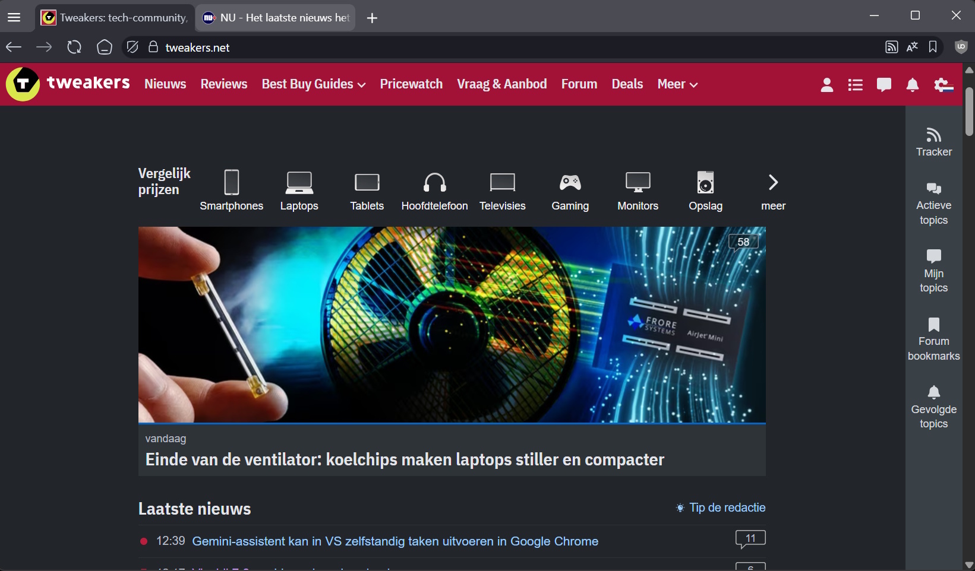The height and width of the screenshot is (571, 975).
Task: Go back to the previous page
Action: (x=14, y=47)
